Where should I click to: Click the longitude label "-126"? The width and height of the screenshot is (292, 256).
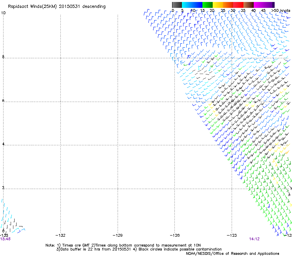coord(175,236)
